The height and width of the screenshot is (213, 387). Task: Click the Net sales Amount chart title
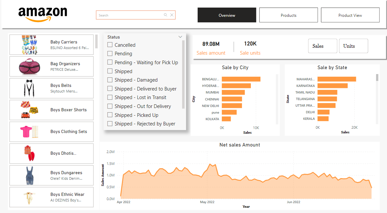[240, 145]
